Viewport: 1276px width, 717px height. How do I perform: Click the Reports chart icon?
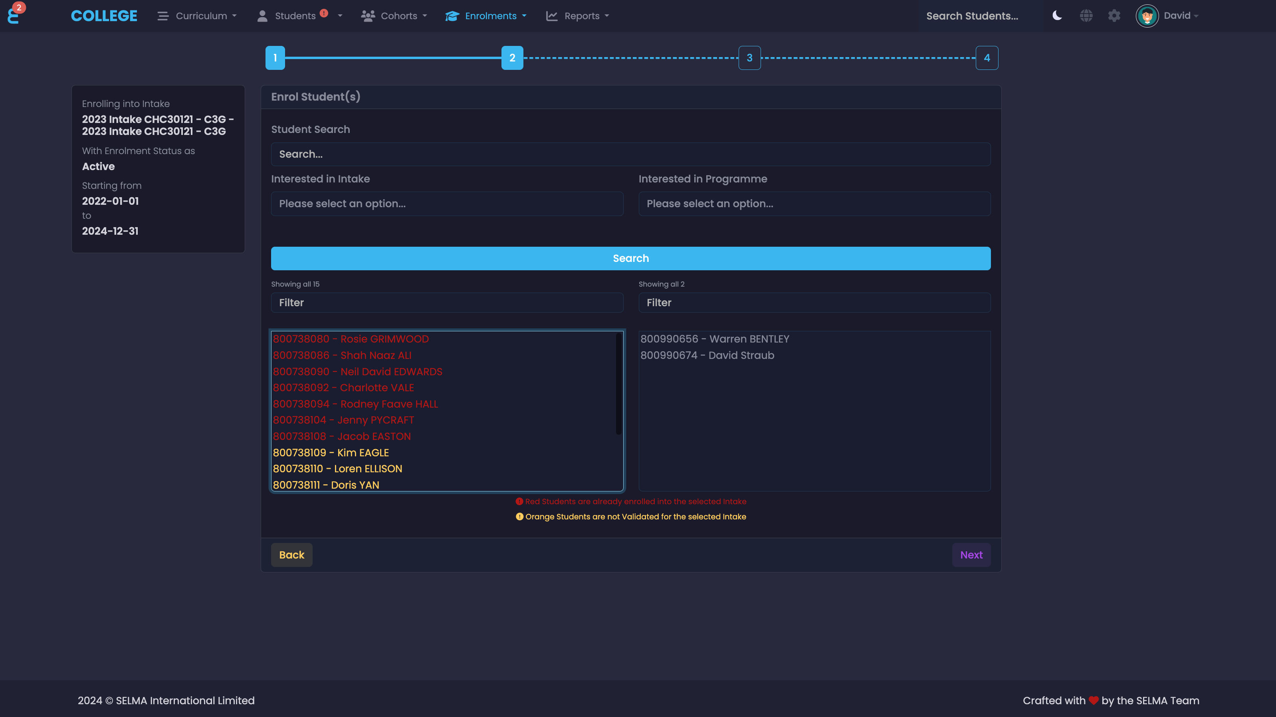552,16
